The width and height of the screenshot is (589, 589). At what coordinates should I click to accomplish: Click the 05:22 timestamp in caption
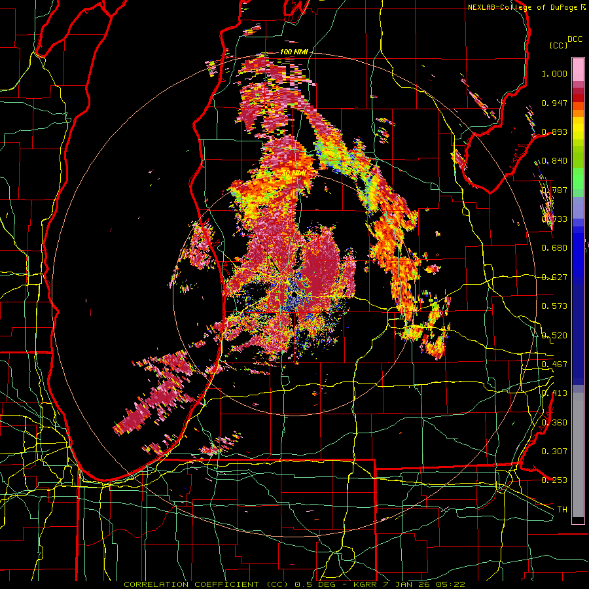(x=450, y=584)
